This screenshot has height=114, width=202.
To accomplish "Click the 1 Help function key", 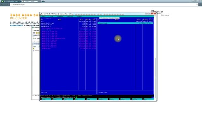I will click(x=46, y=99).
